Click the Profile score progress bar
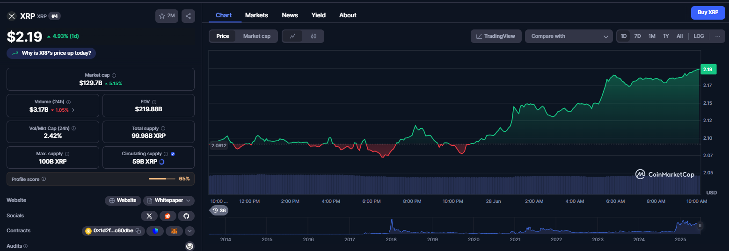The image size is (729, 251). pos(162,179)
